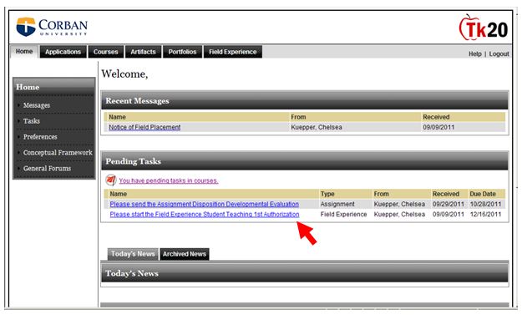Open Messages in the Home sidebar

coord(37,105)
